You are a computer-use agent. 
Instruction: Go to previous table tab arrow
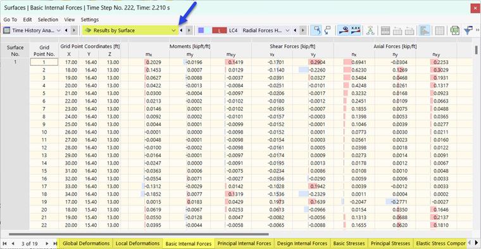[13, 243]
